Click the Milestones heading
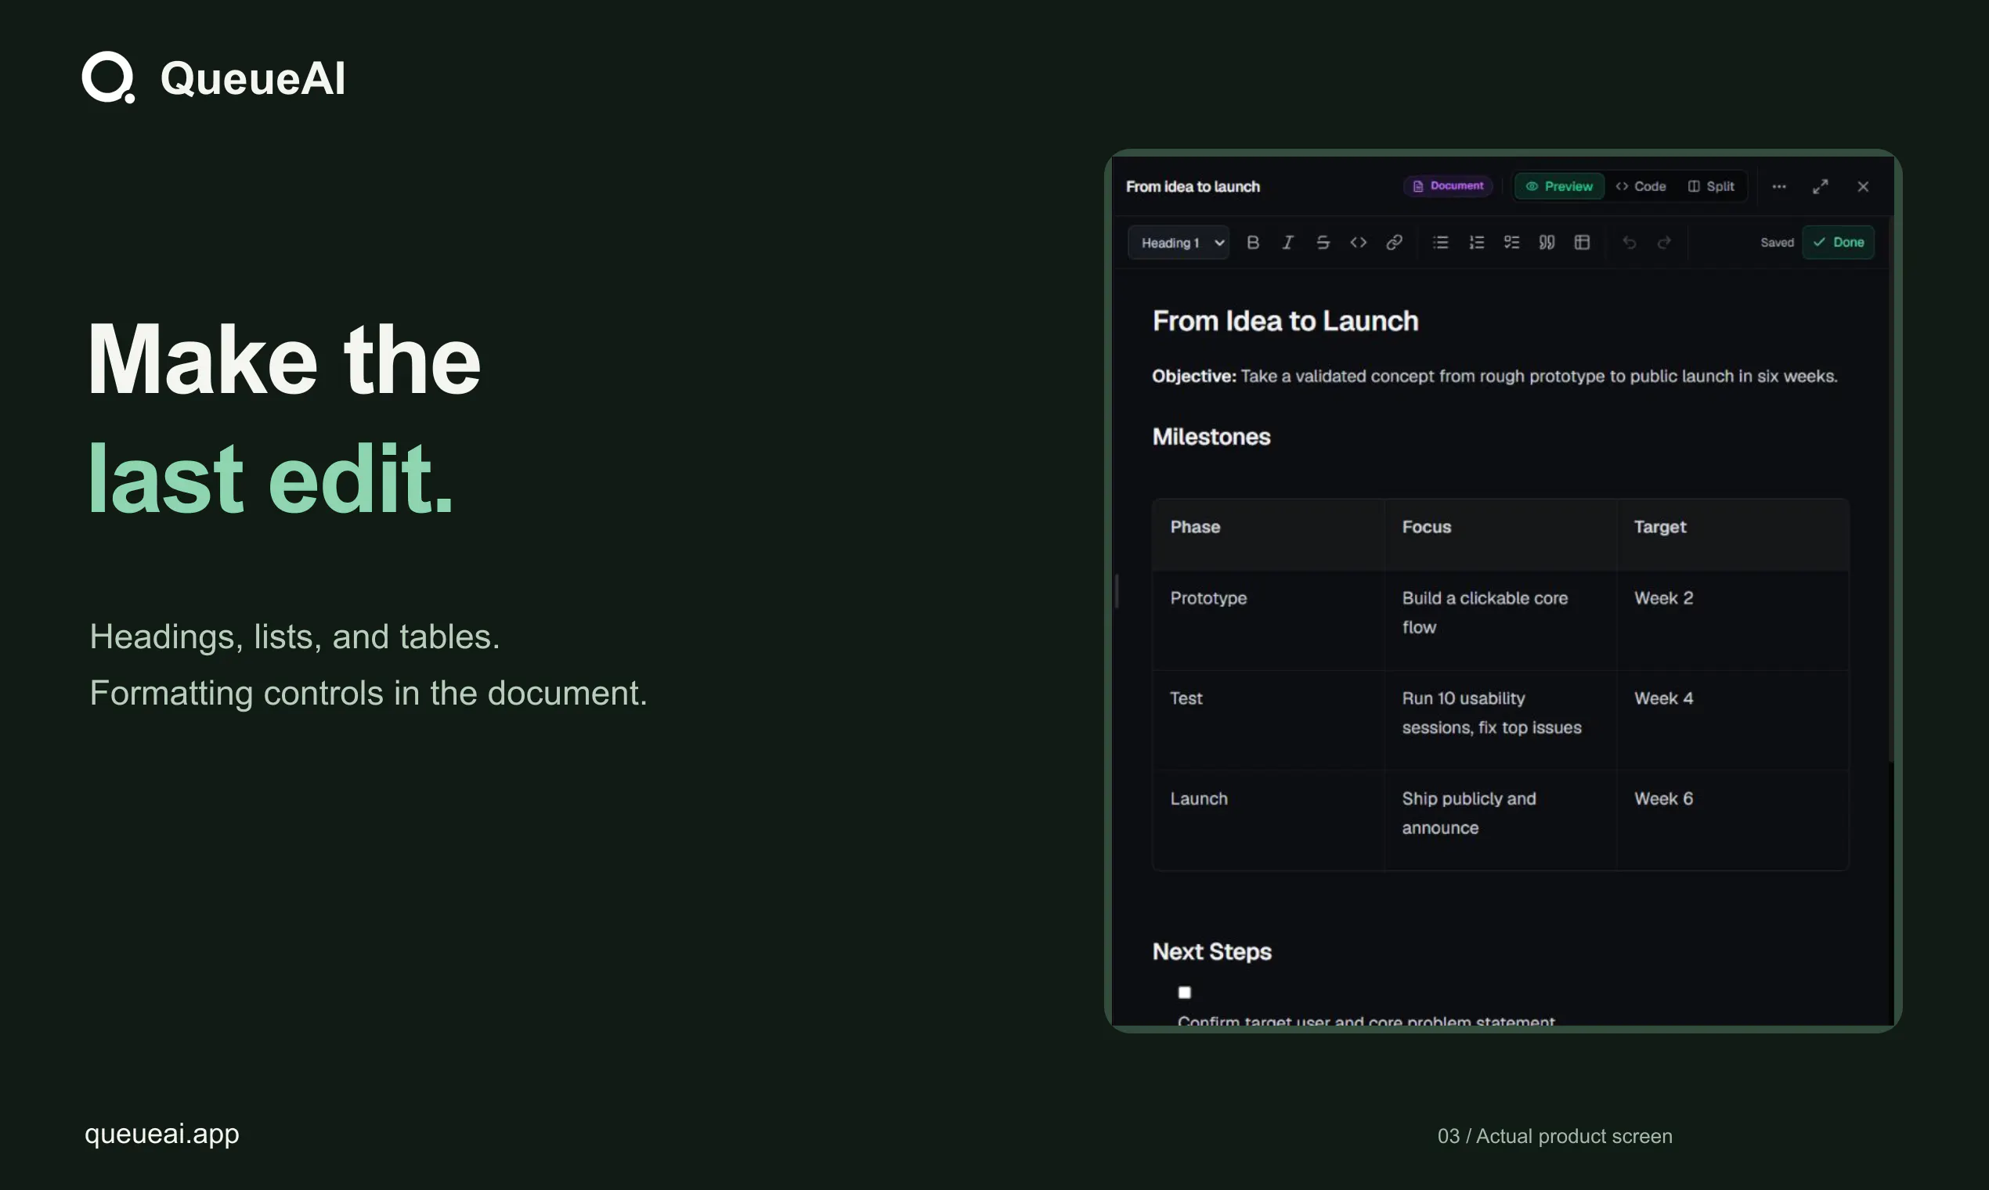The width and height of the screenshot is (1989, 1190). tap(1212, 437)
